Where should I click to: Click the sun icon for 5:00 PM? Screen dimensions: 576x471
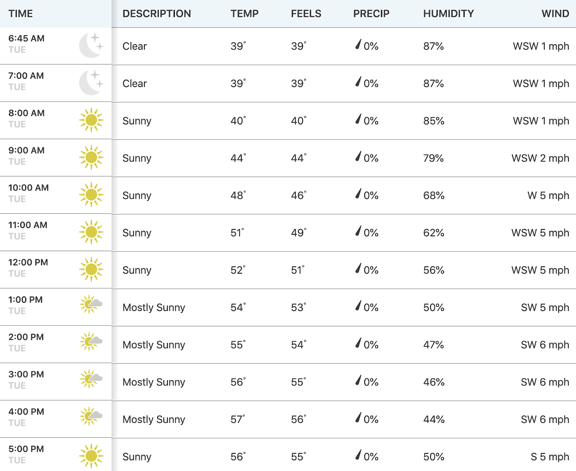(x=91, y=456)
